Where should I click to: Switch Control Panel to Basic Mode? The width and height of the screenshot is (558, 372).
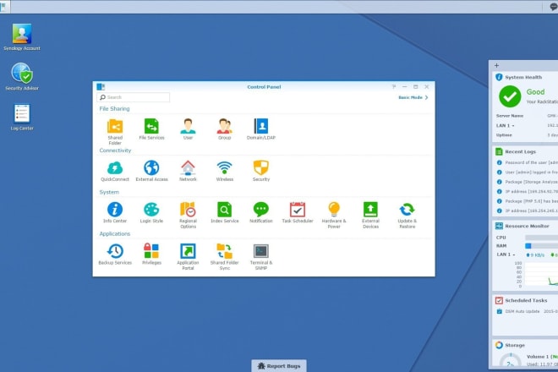coord(413,97)
